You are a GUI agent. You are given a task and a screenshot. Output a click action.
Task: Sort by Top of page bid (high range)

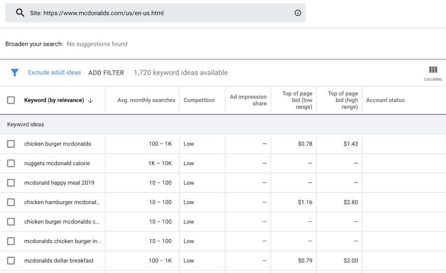coord(343,100)
